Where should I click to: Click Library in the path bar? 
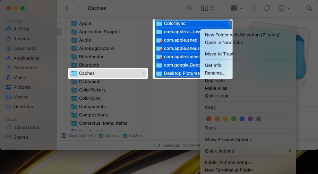(x=108, y=136)
